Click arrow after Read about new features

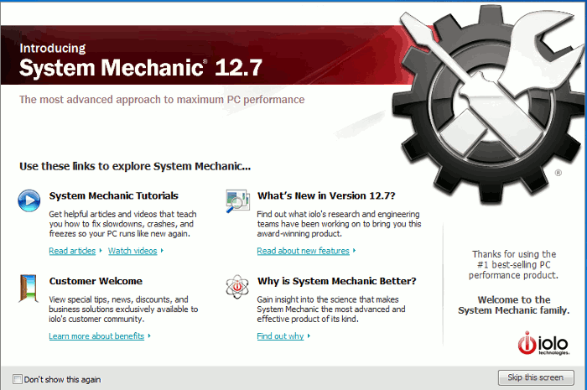[x=354, y=251]
